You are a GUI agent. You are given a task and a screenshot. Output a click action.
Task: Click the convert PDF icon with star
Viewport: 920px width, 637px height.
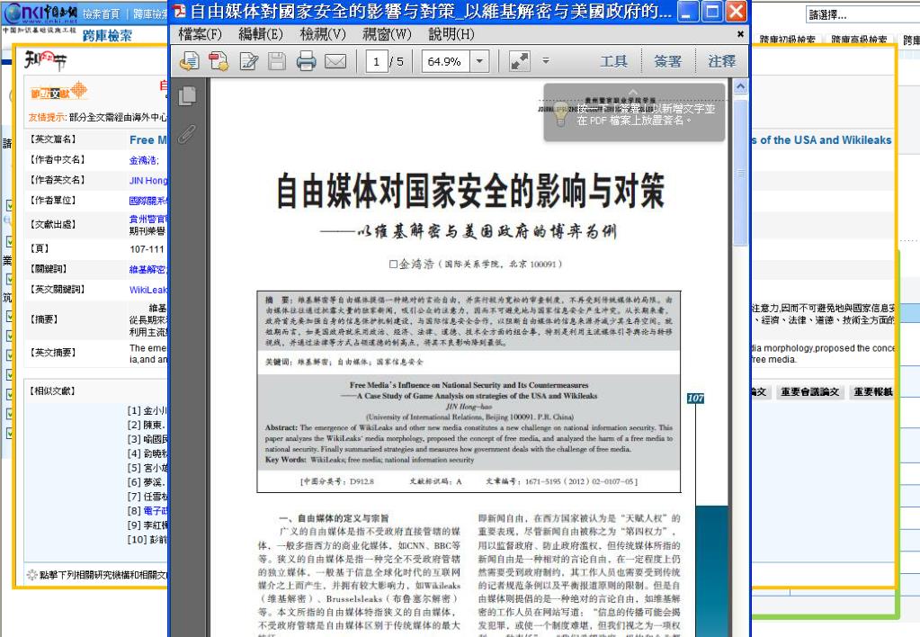[219, 61]
